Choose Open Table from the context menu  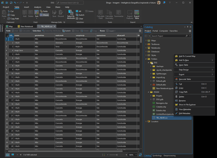183,65
